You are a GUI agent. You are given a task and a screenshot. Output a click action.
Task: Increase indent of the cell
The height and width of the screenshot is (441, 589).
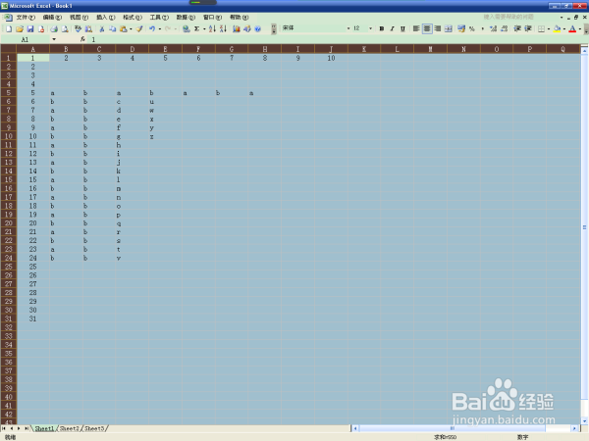pos(528,28)
